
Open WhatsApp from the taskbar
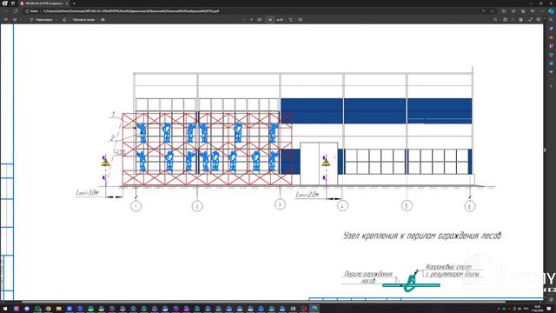[x=37, y=309]
